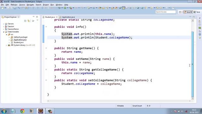Fold the getName() method
Viewport: 202px width, 114px height.
pos(46,48)
